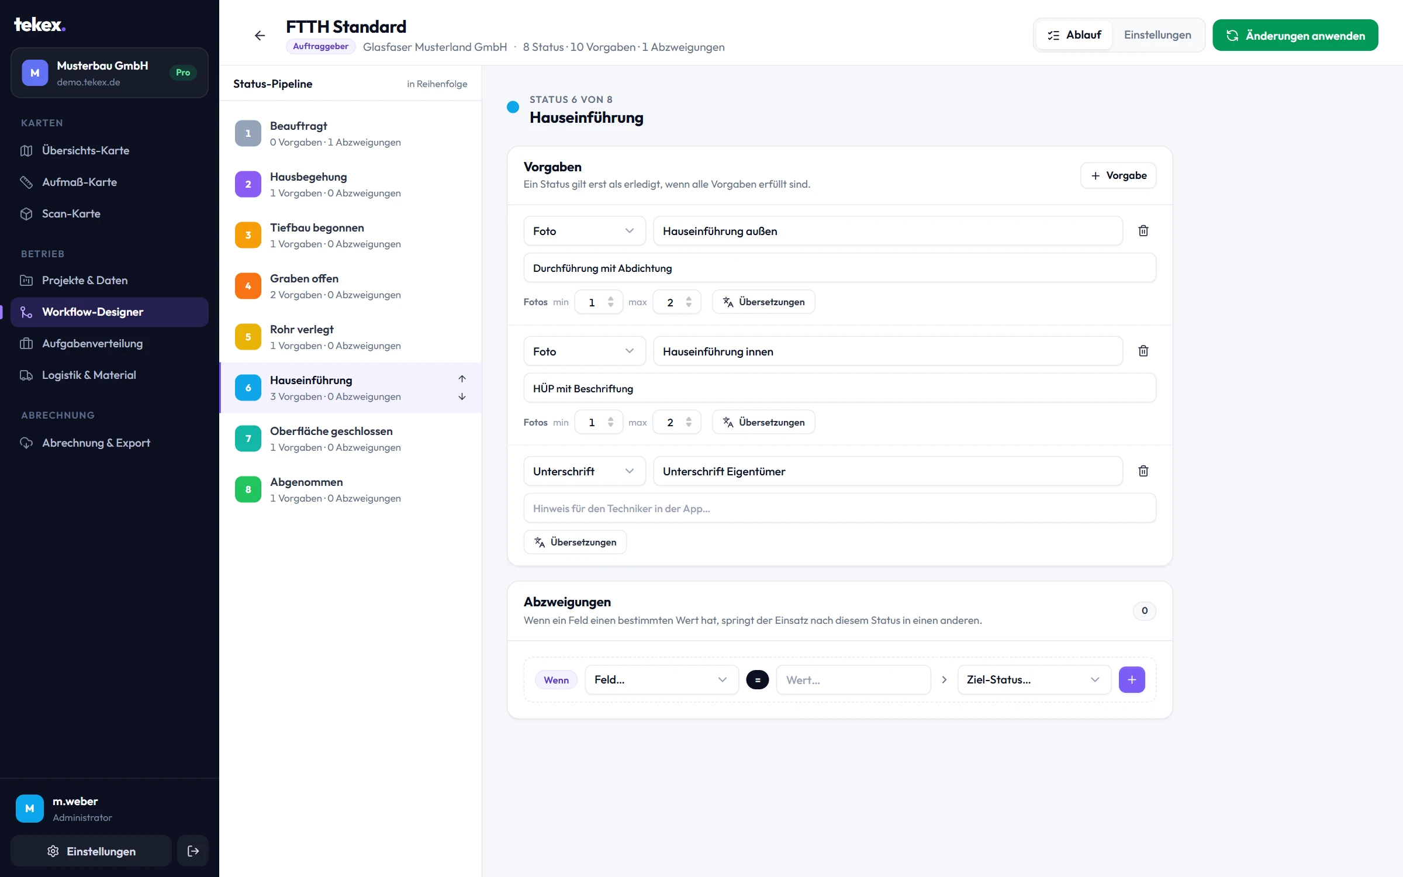Add a new Vorgabe

pyautogui.click(x=1118, y=175)
